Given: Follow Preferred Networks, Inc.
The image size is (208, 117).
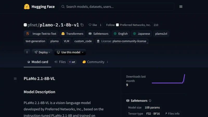Looking at the screenshot, I should click(110, 25).
